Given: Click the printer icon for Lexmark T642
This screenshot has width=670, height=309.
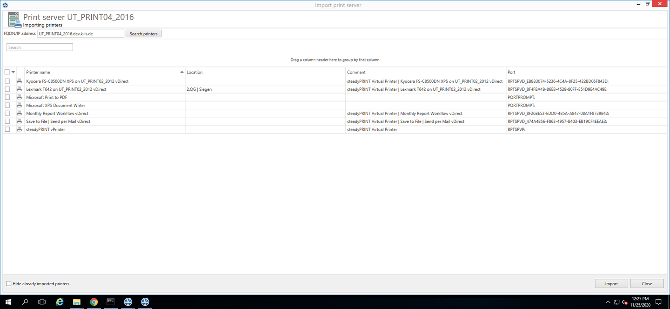Looking at the screenshot, I should tap(19, 89).
